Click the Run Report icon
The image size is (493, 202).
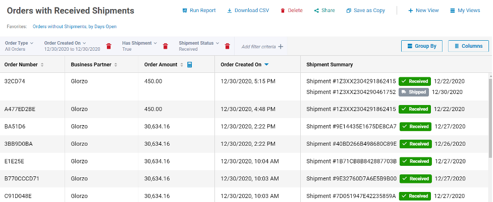pos(185,11)
